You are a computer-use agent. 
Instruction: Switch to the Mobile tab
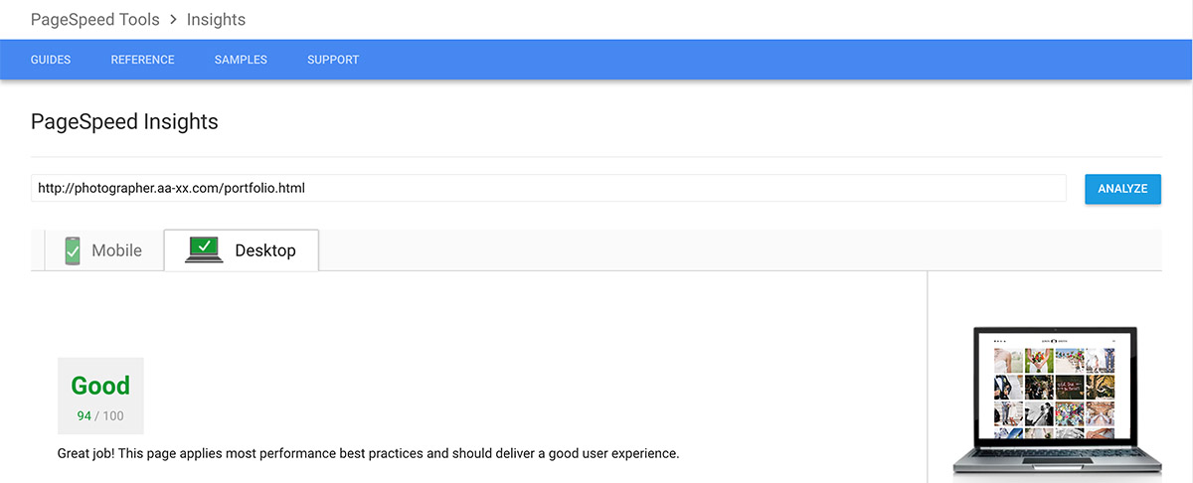pos(103,250)
